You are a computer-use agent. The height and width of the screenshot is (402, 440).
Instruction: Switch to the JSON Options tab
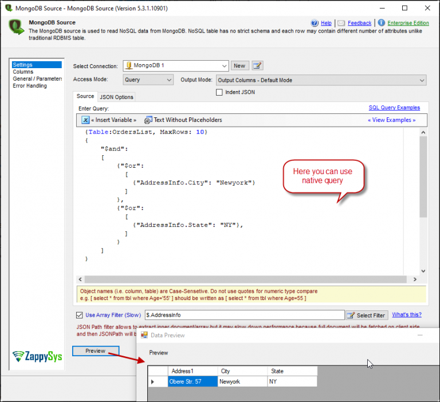point(116,97)
